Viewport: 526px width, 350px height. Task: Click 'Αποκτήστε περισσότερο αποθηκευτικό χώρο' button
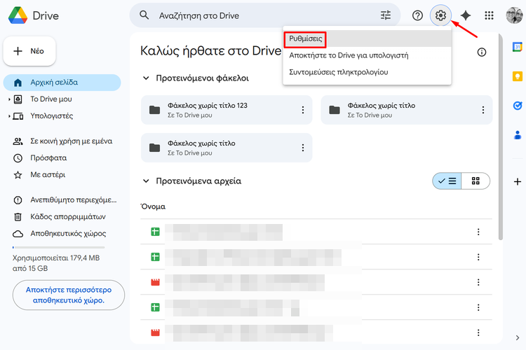click(69, 295)
